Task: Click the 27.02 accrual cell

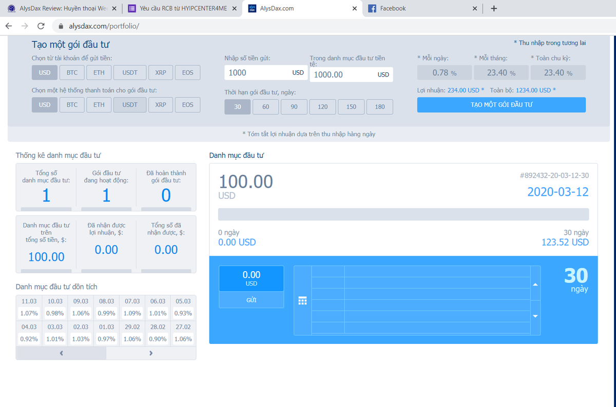Action: point(183,333)
